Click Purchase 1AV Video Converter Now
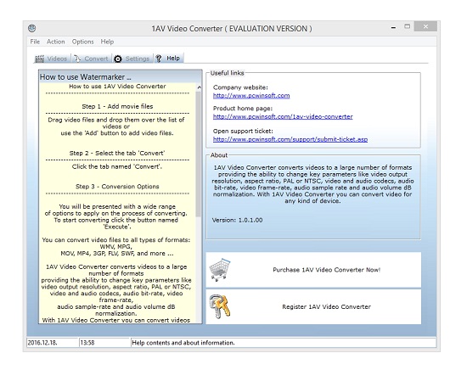Screen dimensions: 467x370 (313, 270)
